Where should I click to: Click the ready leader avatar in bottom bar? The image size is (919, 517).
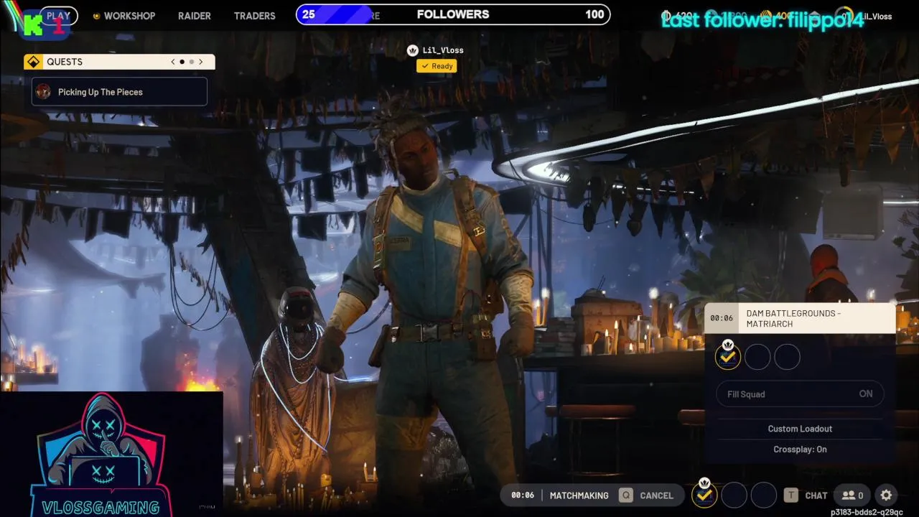pyautogui.click(x=704, y=495)
